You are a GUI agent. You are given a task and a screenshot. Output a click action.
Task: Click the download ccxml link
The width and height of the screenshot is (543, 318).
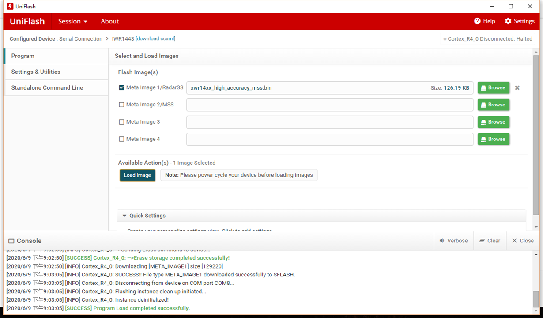(155, 38)
